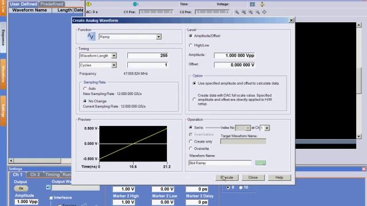This screenshot has width=367, height=206.
Task: Click the graph vertical scroll down arrow
Action: tap(359, 136)
